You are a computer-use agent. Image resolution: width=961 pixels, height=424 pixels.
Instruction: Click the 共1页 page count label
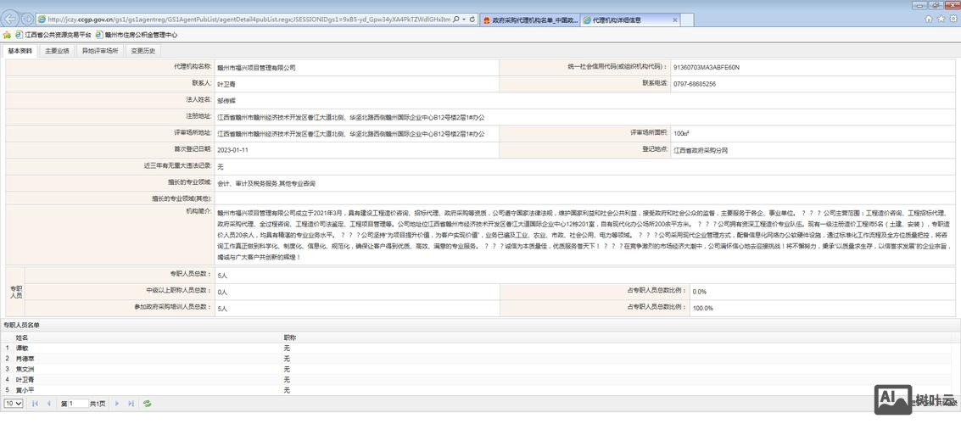click(98, 404)
